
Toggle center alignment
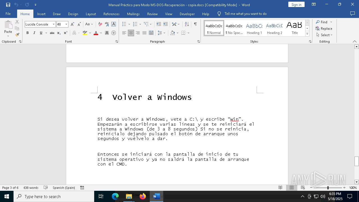point(131,33)
